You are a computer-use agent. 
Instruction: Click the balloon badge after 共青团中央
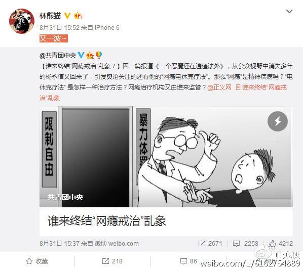coord(99,55)
